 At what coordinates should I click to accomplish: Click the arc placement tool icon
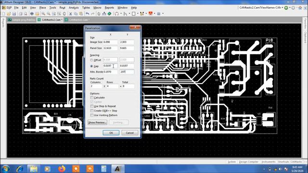tap(117, 14)
